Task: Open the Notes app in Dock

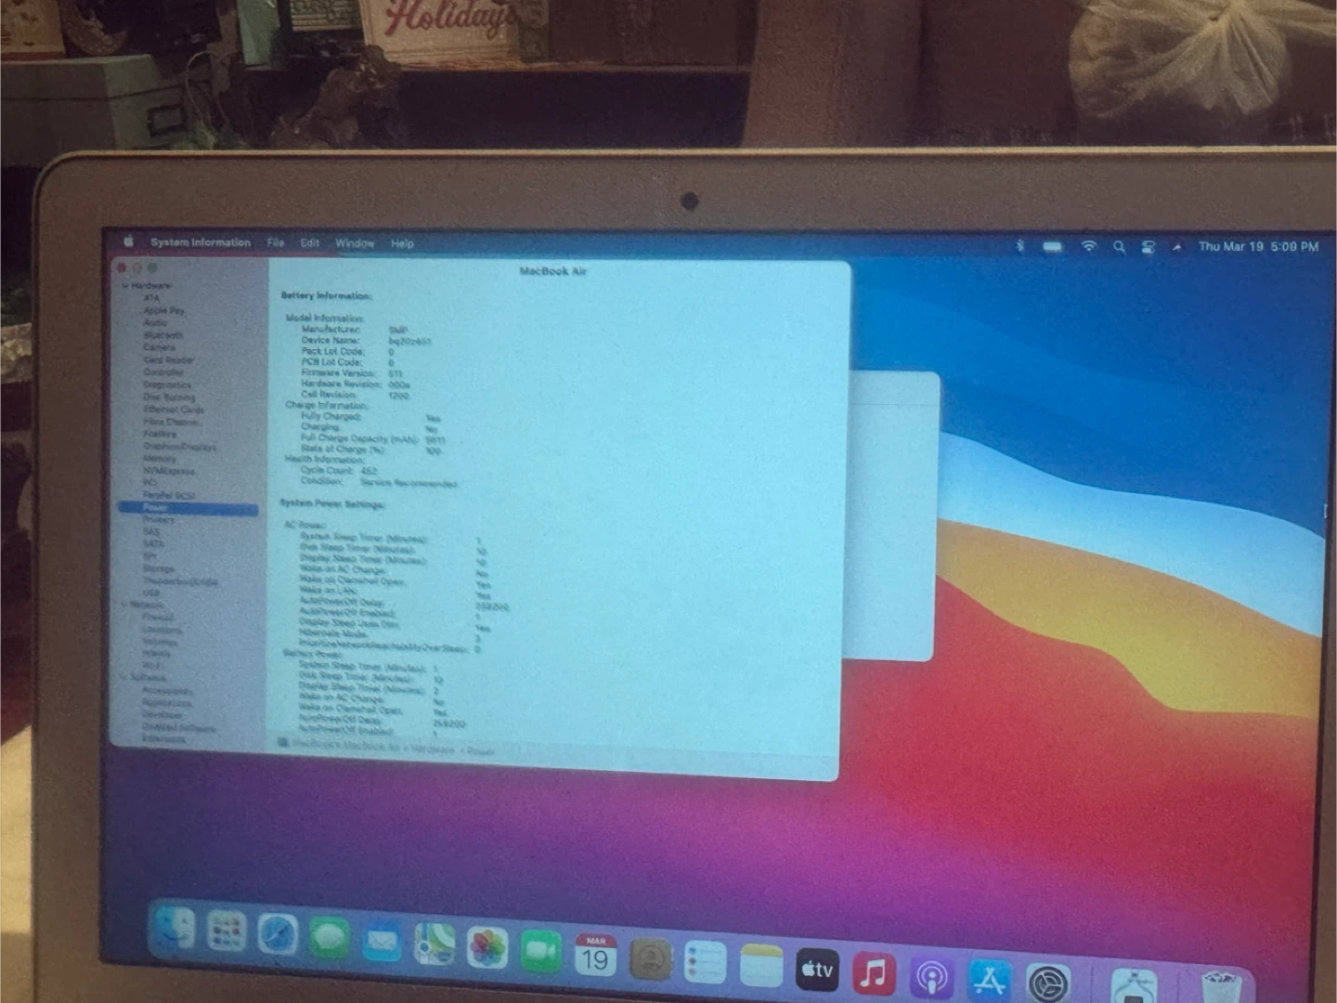Action: coord(761,966)
